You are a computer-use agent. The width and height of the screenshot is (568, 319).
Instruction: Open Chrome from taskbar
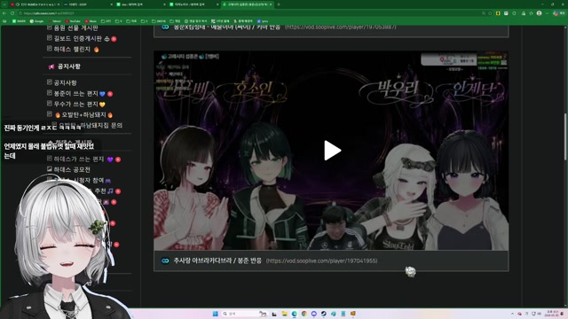(304, 314)
